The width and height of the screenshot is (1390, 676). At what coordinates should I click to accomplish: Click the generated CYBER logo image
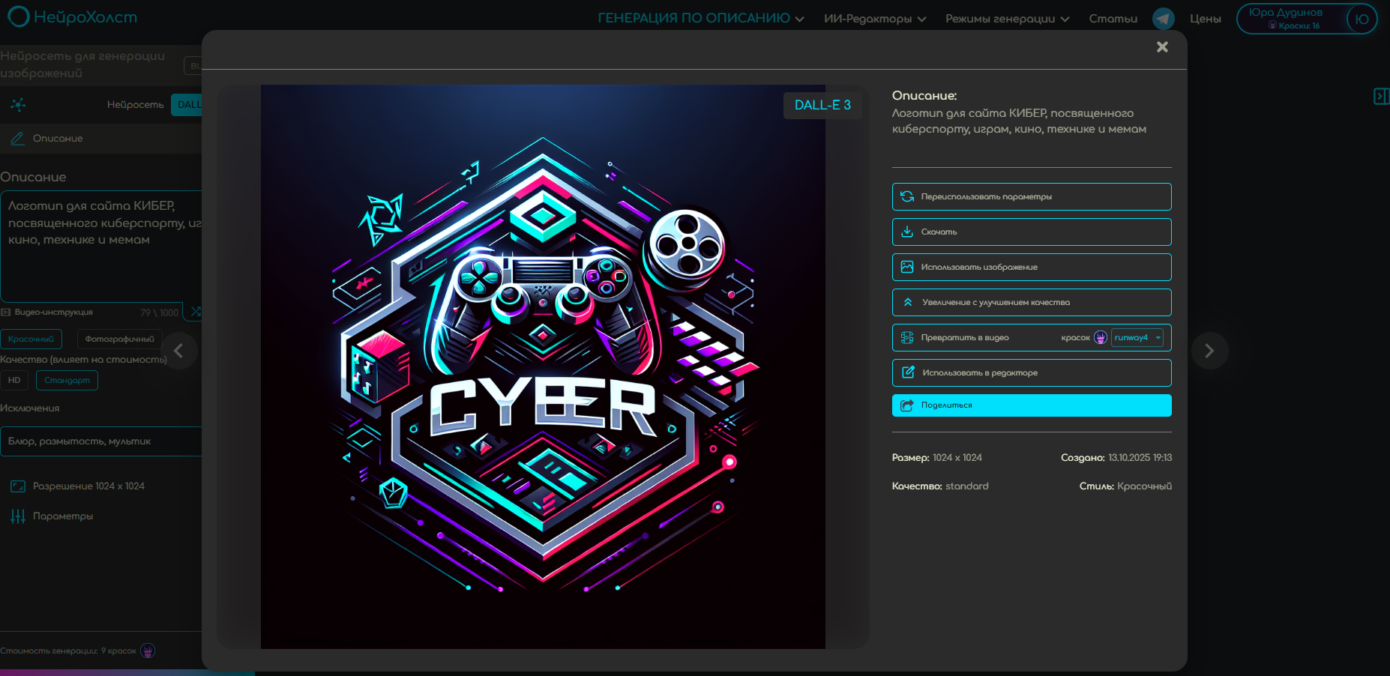pyautogui.click(x=543, y=366)
